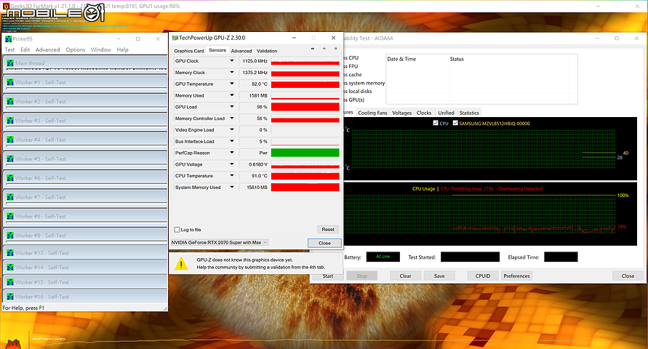Click the Prime95 title bar app icon
Image resolution: width=648 pixels, height=349 pixels.
[8, 39]
